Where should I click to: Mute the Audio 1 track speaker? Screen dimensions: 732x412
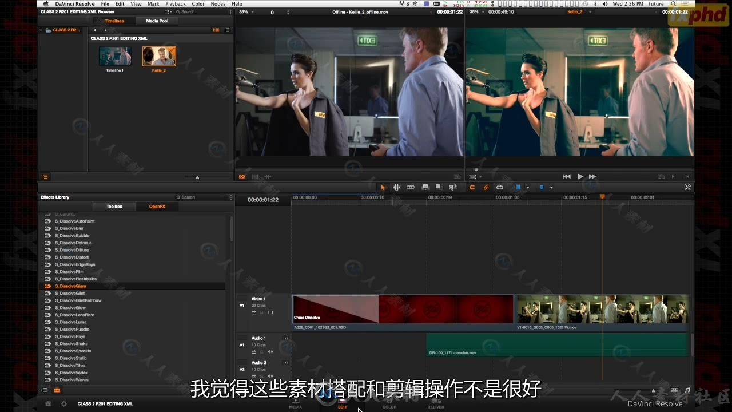(270, 352)
